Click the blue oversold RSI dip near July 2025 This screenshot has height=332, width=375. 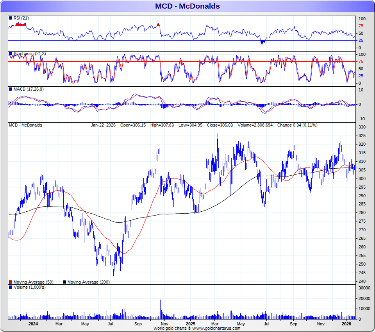click(262, 42)
